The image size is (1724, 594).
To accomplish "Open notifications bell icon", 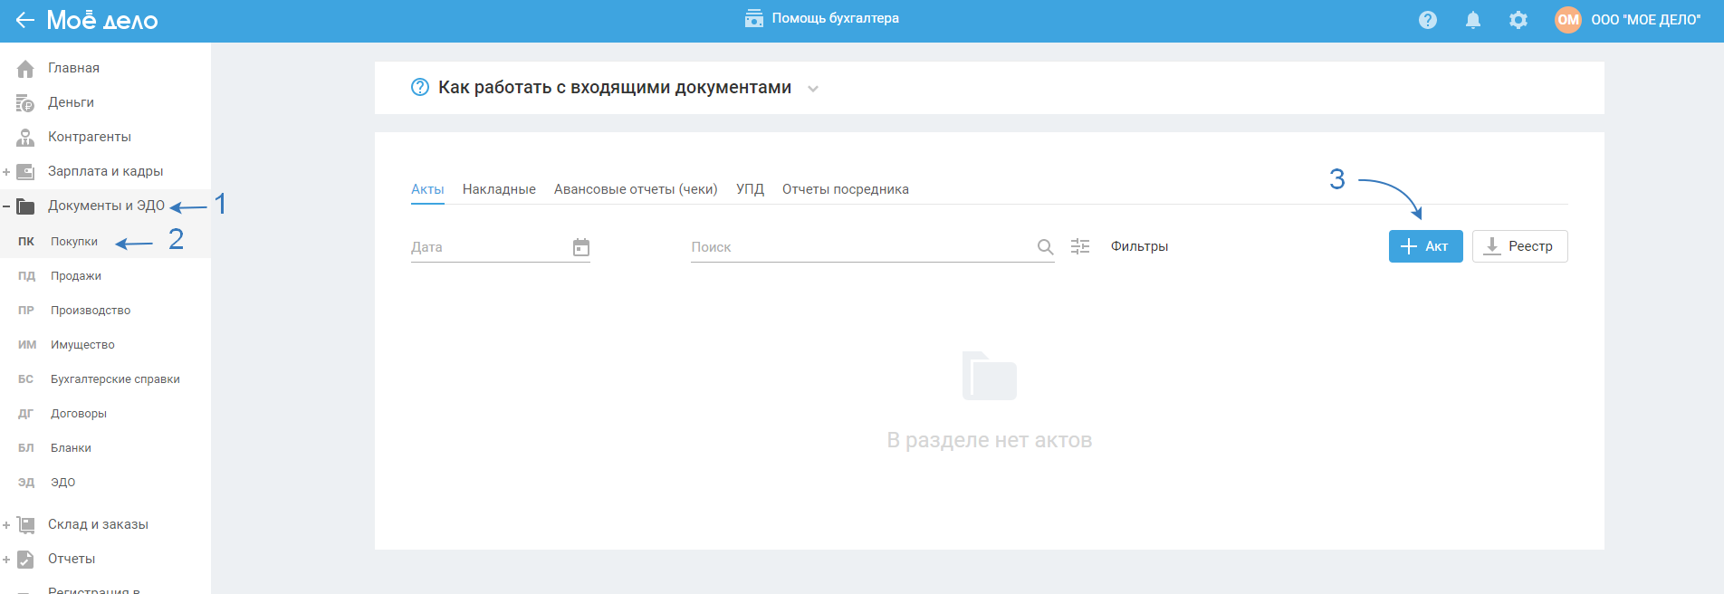I will 1473,20.
